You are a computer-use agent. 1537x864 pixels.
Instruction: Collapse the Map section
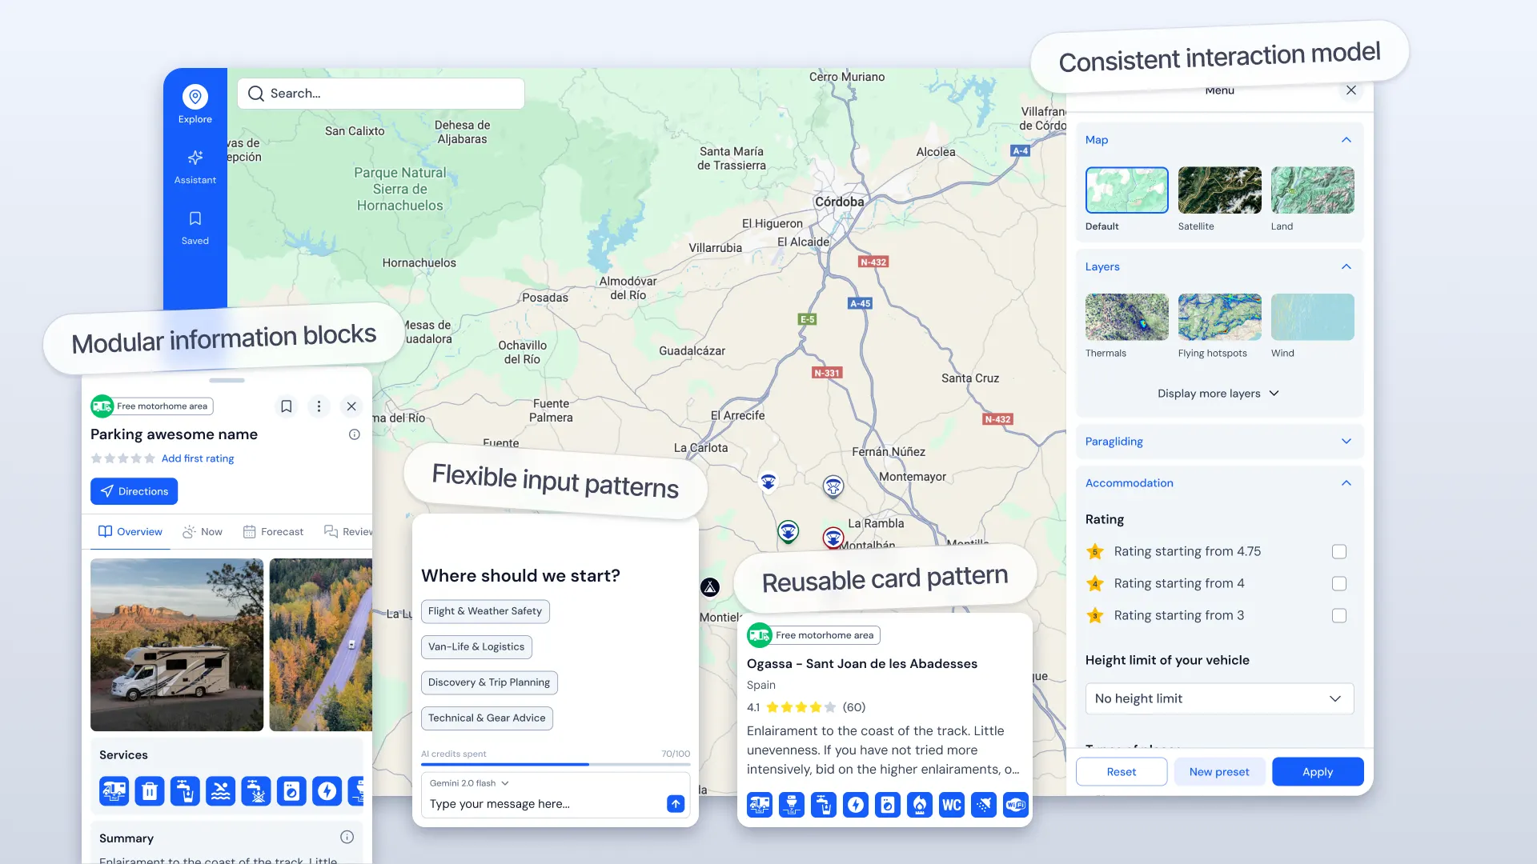click(x=1346, y=140)
